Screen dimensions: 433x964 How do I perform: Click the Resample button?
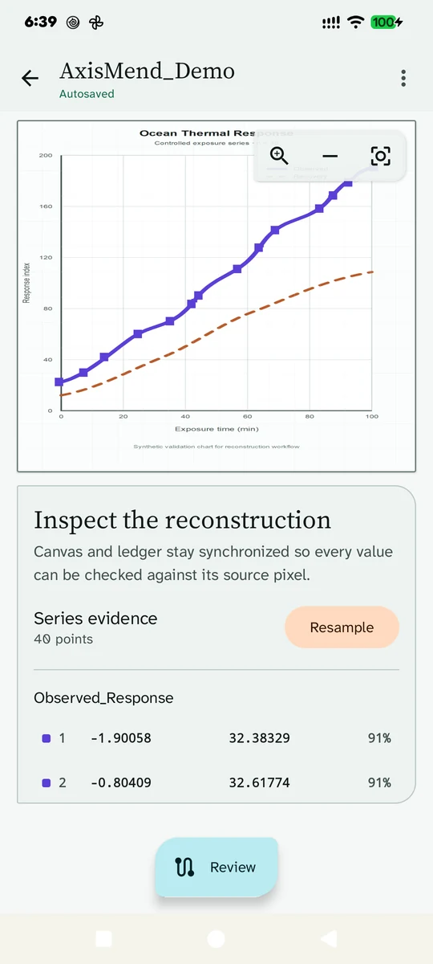click(342, 627)
